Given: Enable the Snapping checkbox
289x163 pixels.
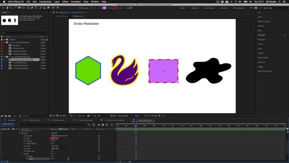Looking at the screenshot, I should (80, 8).
